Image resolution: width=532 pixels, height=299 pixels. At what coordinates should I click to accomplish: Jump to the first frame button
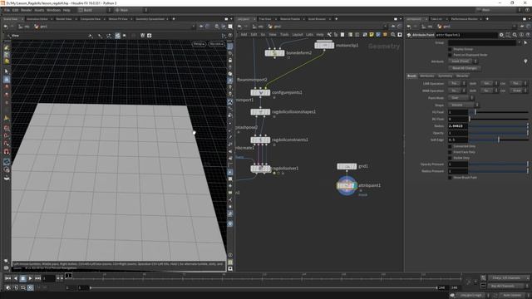pos(7,278)
